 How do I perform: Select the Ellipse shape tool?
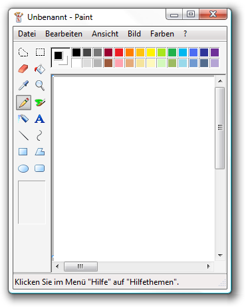pos(23,169)
